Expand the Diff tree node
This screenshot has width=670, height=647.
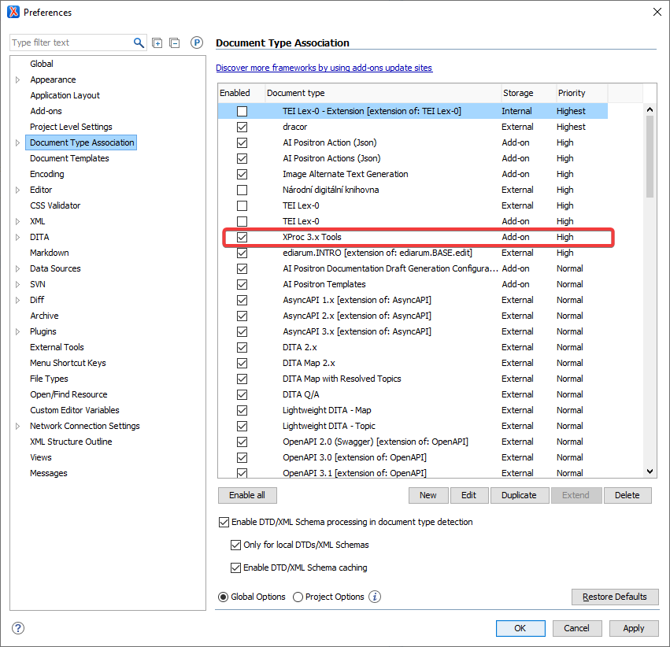[x=17, y=300]
